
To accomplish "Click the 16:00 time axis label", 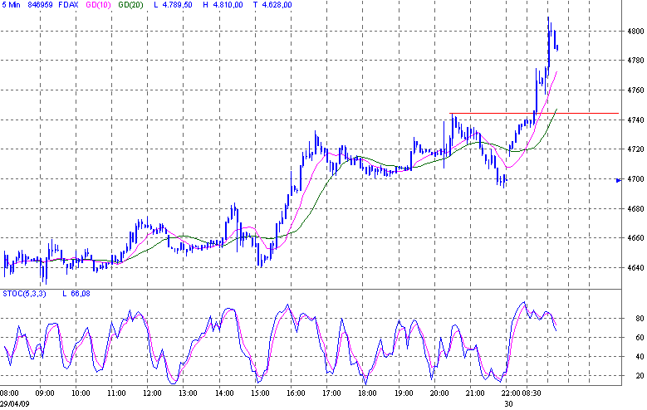I will point(296,393).
